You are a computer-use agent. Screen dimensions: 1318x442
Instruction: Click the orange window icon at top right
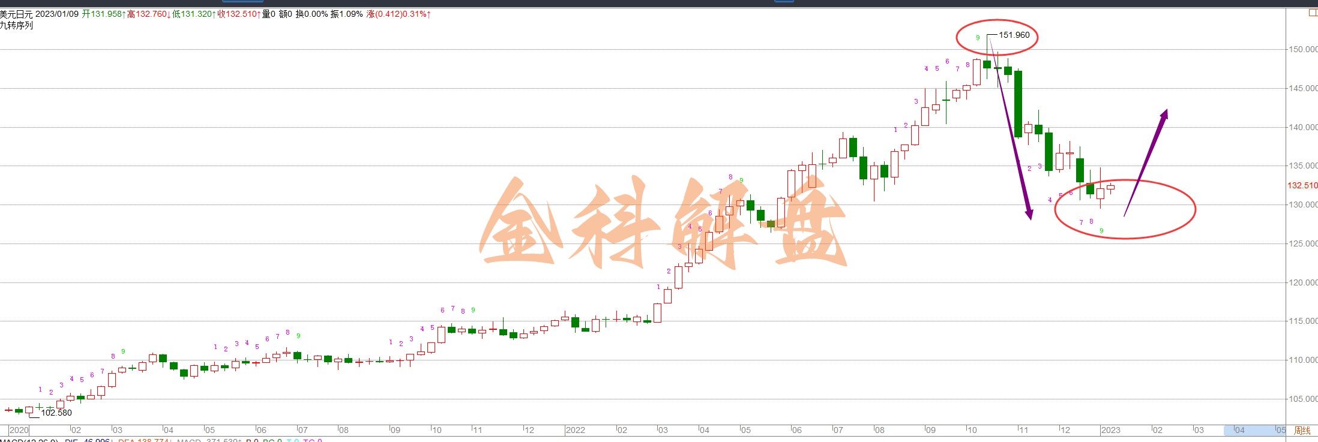click(x=1313, y=13)
